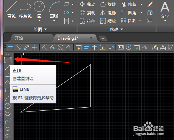Select the Line tool in left draw toolbar
This screenshot has width=174, height=140.
[8, 60]
